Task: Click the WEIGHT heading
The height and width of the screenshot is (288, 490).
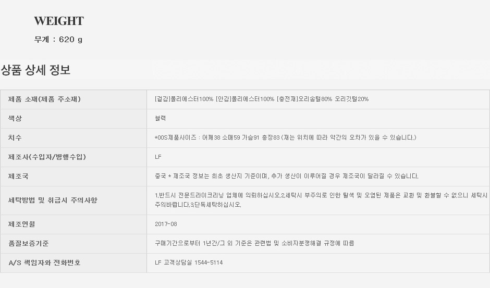Action: click(x=58, y=21)
